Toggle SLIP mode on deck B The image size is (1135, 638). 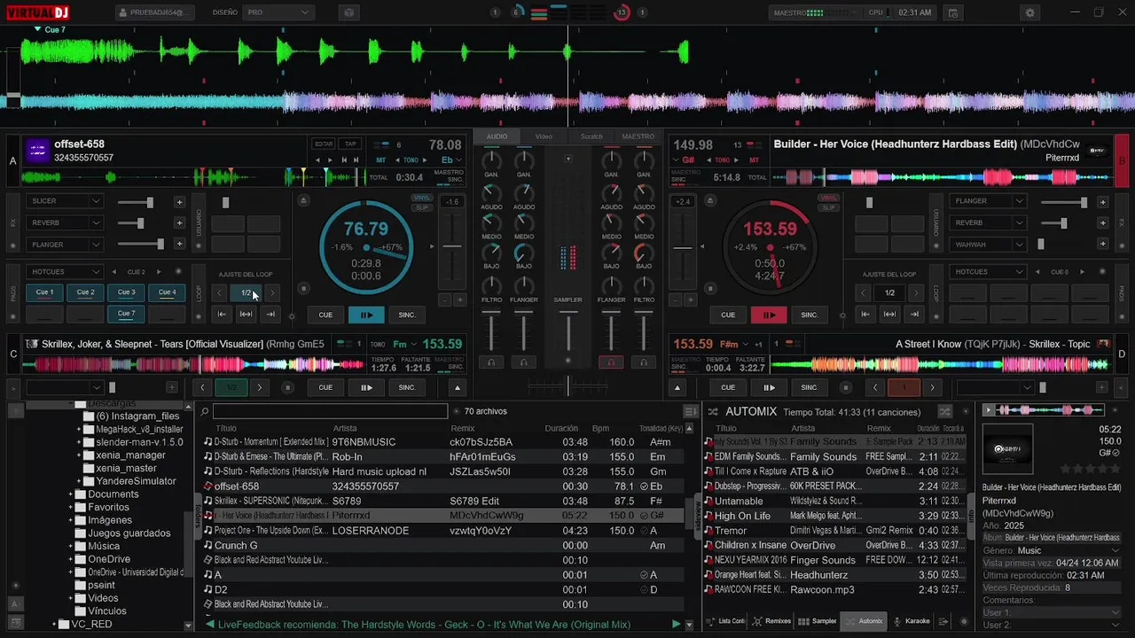click(x=828, y=207)
